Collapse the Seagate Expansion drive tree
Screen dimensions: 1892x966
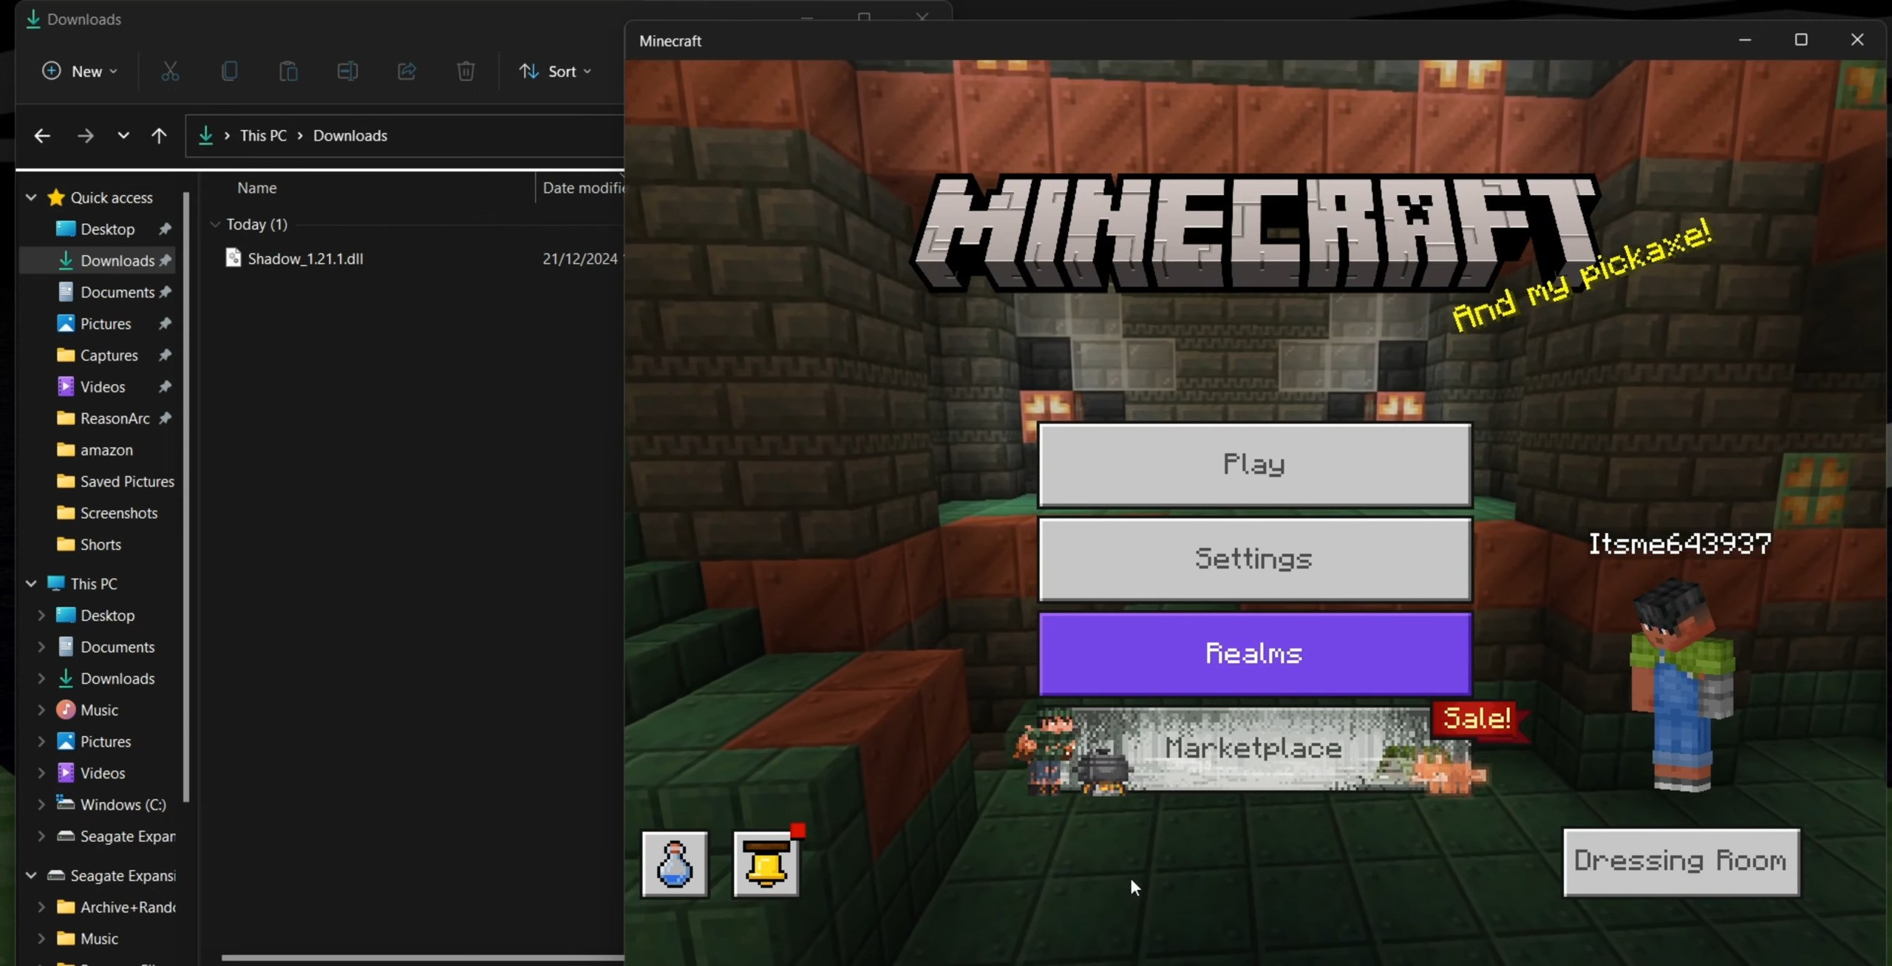click(x=31, y=875)
